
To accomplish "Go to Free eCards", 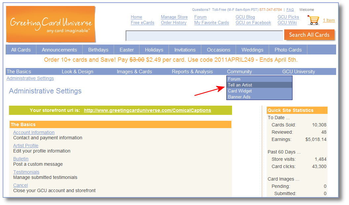I will pyautogui.click(x=142, y=23).
